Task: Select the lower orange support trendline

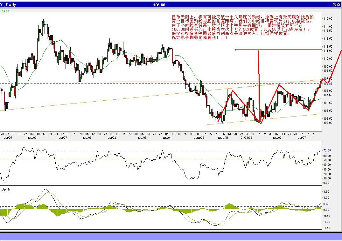Action: point(263,119)
